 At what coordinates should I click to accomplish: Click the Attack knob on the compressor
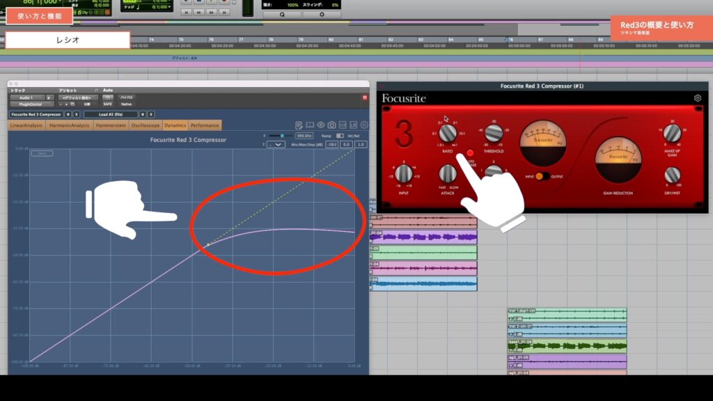[448, 173]
